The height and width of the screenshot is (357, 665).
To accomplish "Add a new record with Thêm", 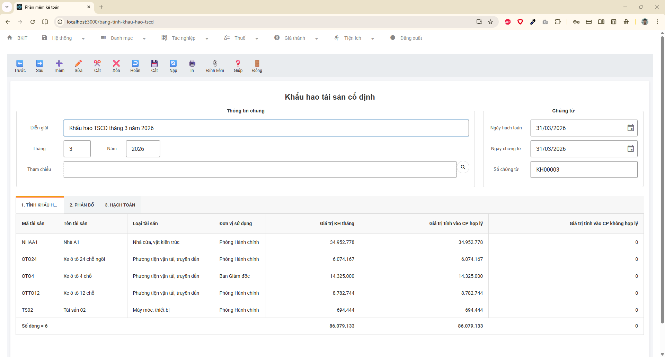I will point(59,63).
